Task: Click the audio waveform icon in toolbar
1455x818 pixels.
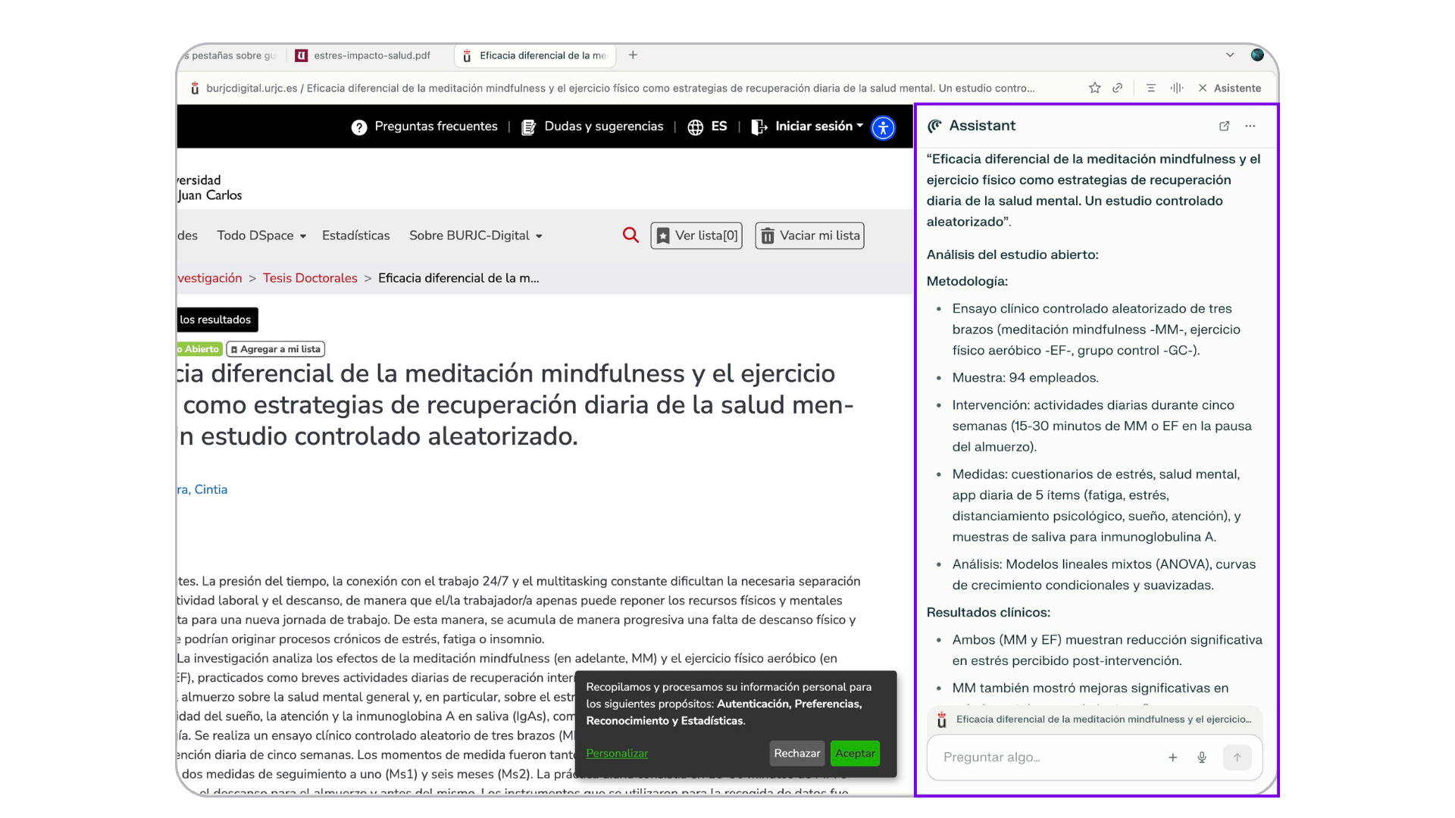Action: (1176, 88)
